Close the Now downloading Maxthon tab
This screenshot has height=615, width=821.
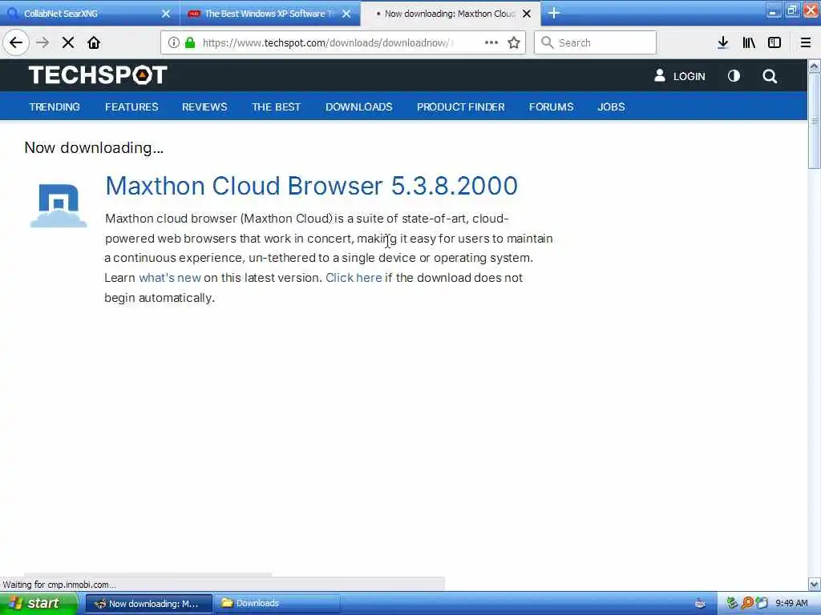pos(527,14)
